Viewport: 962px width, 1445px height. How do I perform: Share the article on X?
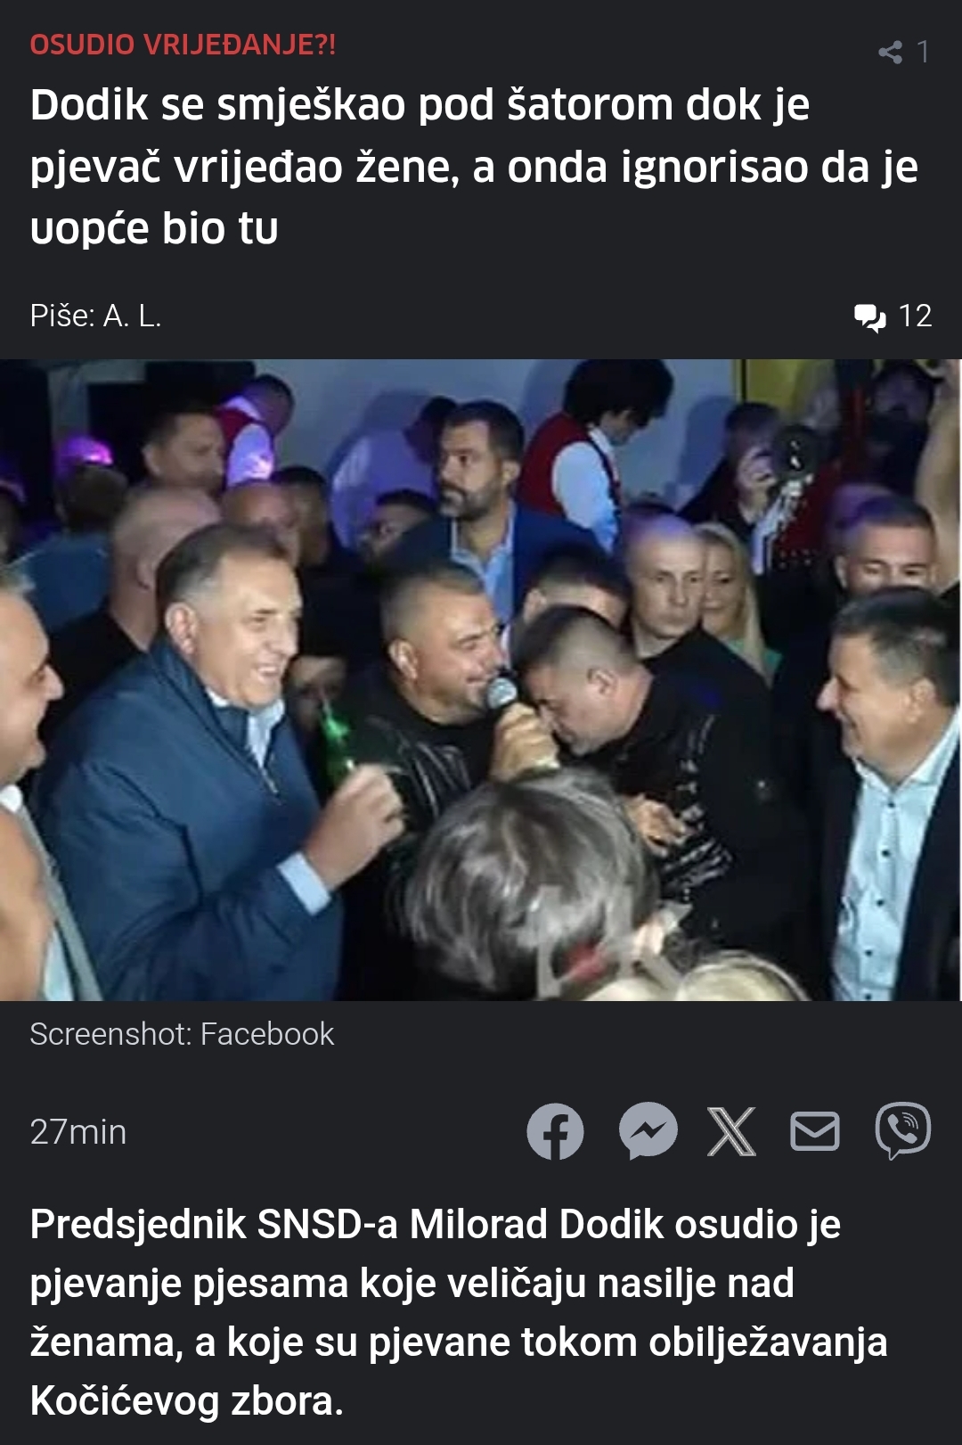click(x=731, y=1131)
